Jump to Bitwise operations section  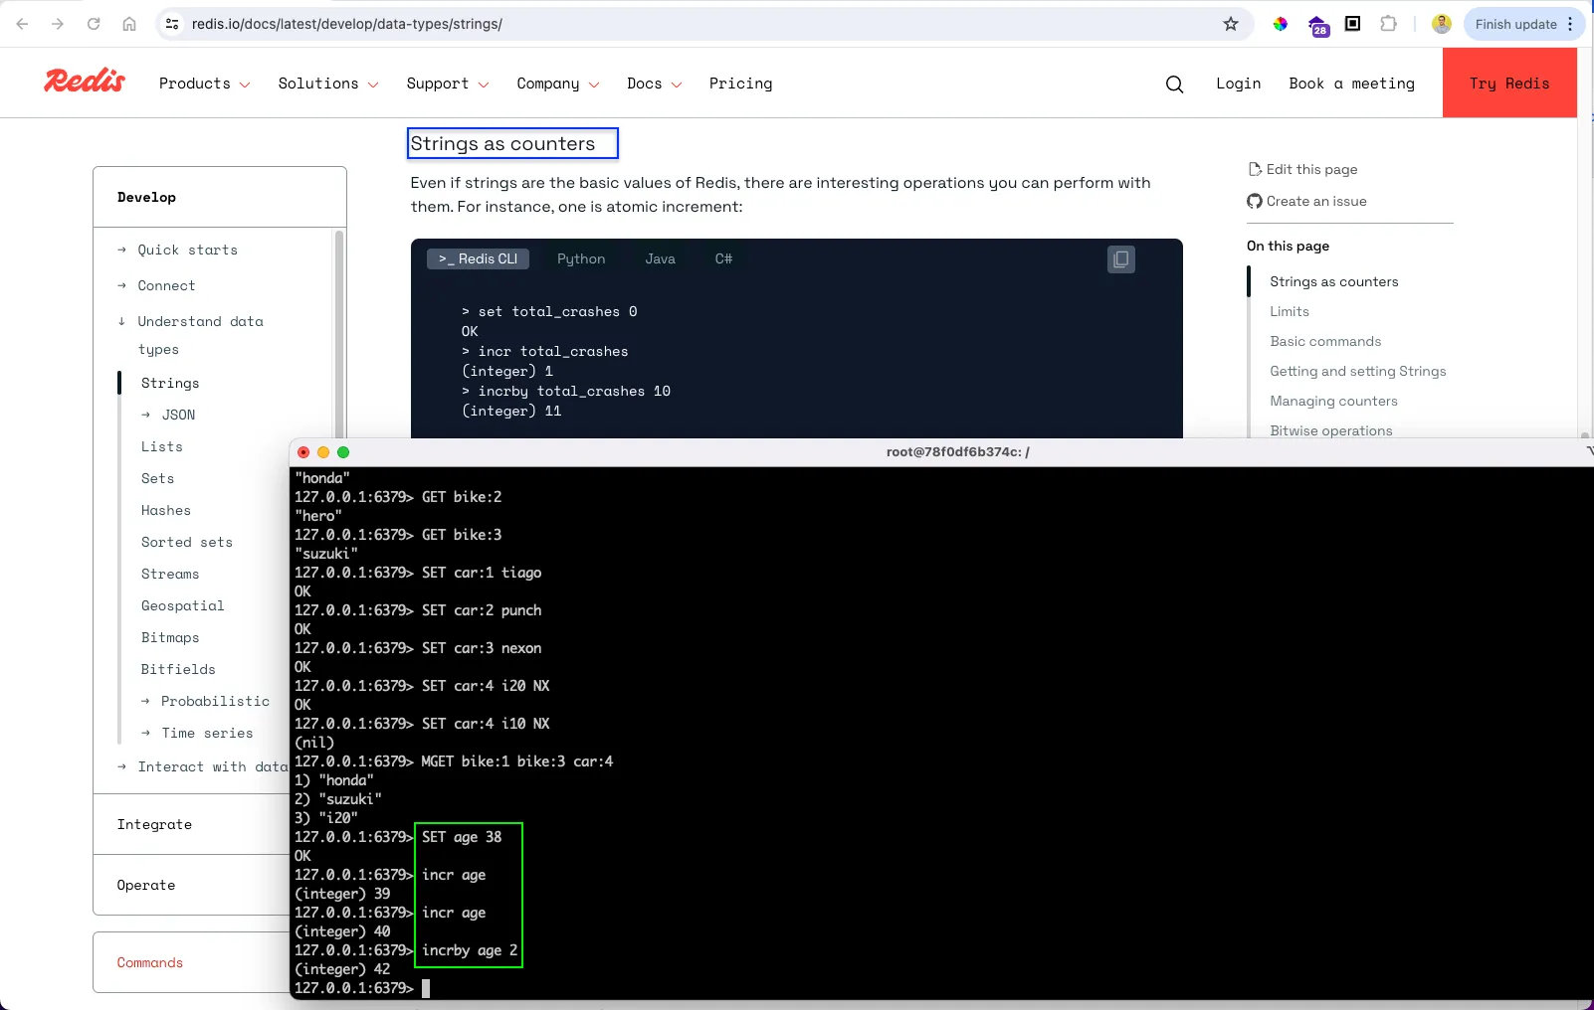1330,430
